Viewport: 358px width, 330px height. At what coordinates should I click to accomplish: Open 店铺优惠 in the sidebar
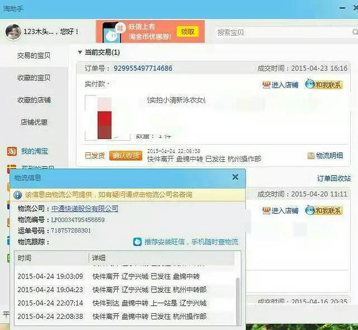(34, 122)
